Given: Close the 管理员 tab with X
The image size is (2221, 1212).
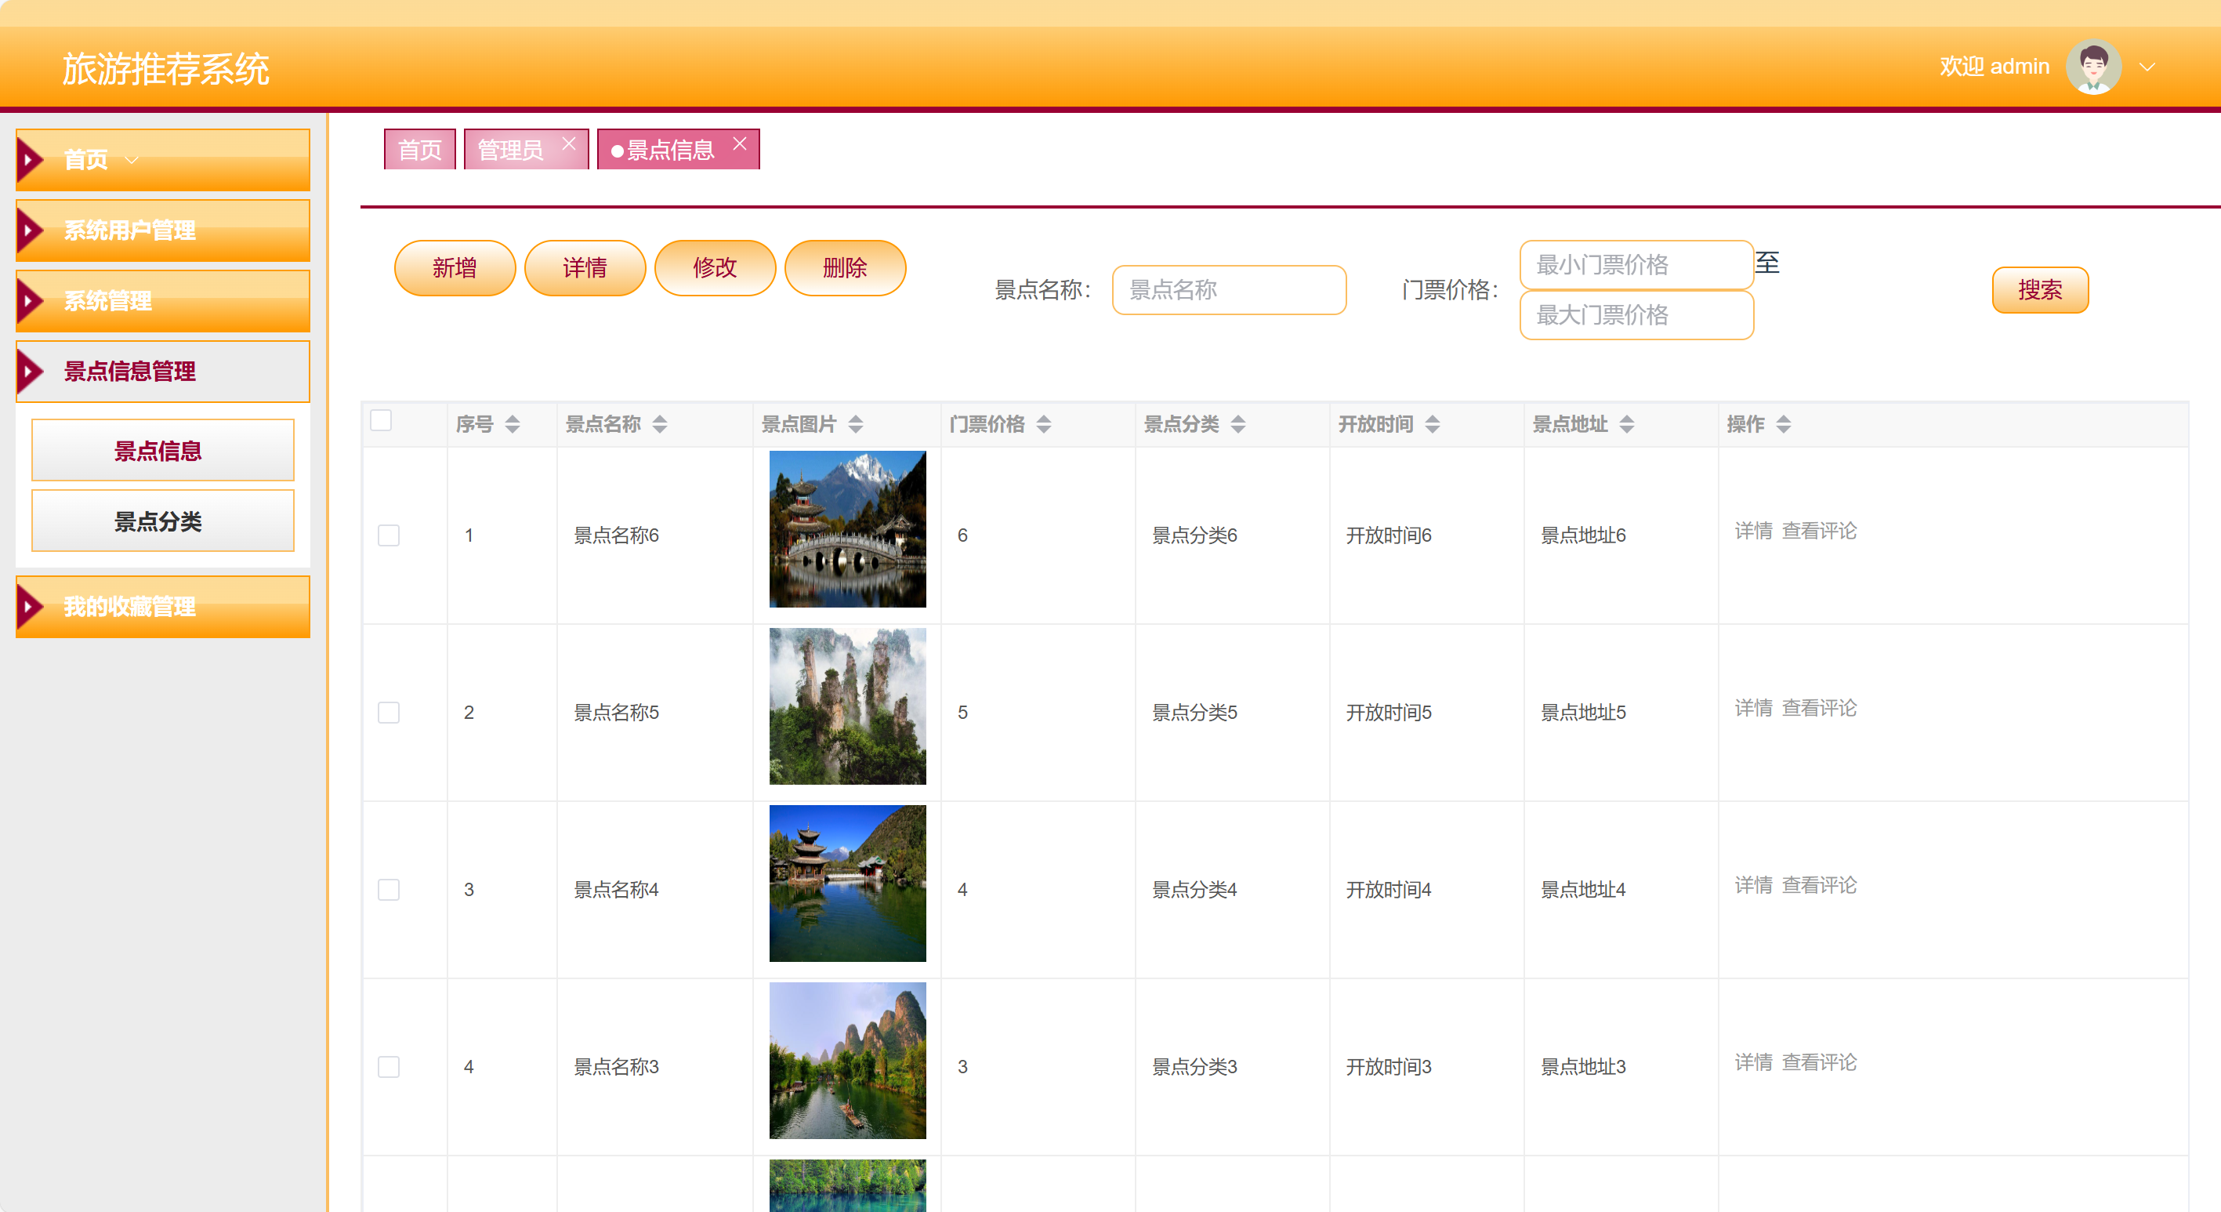Looking at the screenshot, I should pos(568,144).
